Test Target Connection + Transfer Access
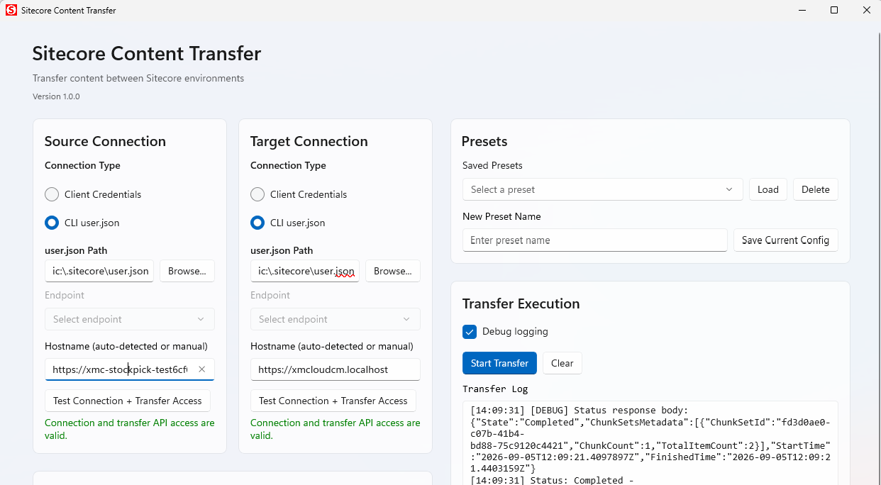This screenshot has width=881, height=485. tap(333, 401)
